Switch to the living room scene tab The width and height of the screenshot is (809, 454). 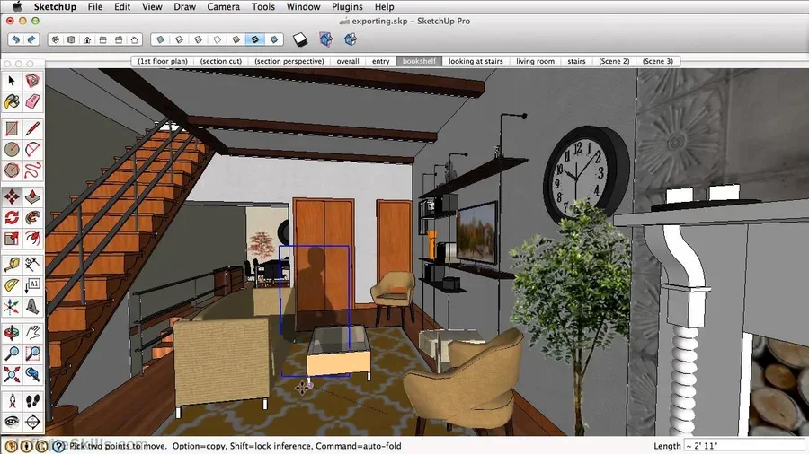(535, 61)
